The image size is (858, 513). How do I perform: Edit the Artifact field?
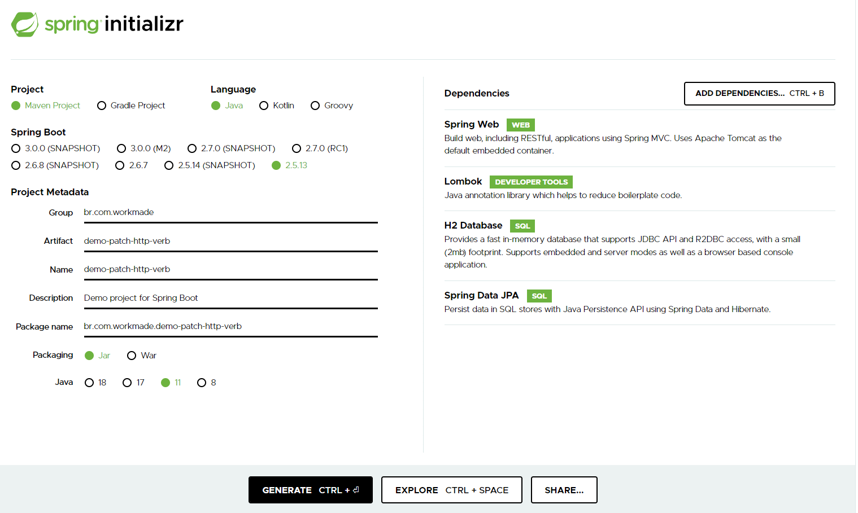coord(230,241)
